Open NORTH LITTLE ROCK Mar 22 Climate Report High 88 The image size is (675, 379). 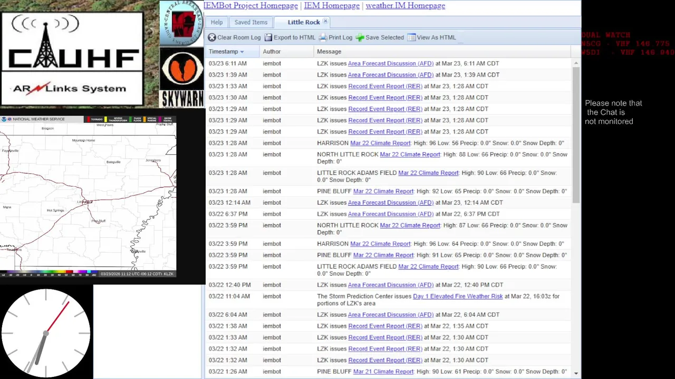410,154
